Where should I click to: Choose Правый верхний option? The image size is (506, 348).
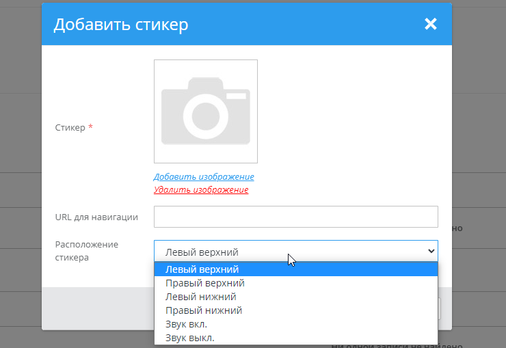[x=205, y=283]
